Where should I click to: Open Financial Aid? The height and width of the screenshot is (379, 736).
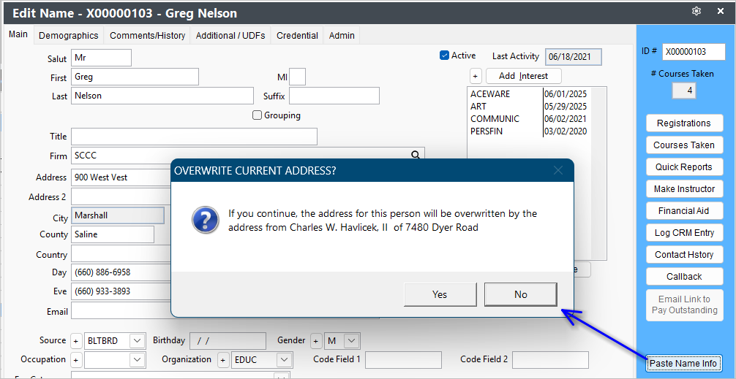pos(684,211)
